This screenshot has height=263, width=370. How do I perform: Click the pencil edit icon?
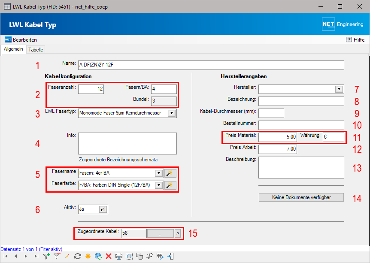click(x=67, y=256)
